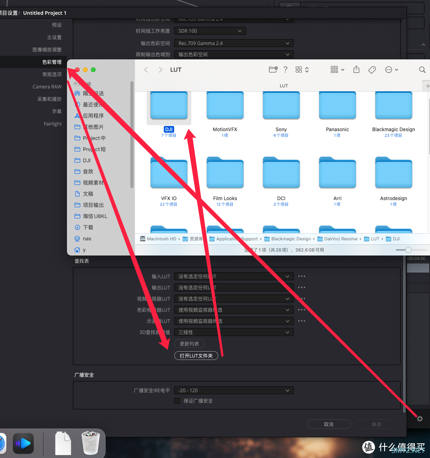Viewport: 430px width, 458px height.
Task: Share selected item from Finder toolbar
Action: pyautogui.click(x=356, y=69)
